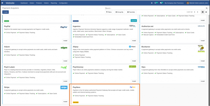
Task: Click the Payment Acquirers breadcrumb title
Action: click(10, 8)
